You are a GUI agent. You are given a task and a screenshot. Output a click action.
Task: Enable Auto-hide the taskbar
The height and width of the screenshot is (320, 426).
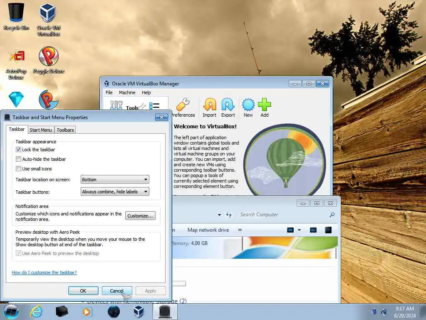click(x=18, y=159)
